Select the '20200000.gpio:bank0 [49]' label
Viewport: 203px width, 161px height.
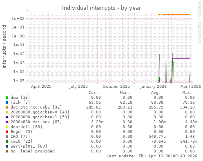pyautogui.click(x=40, y=112)
